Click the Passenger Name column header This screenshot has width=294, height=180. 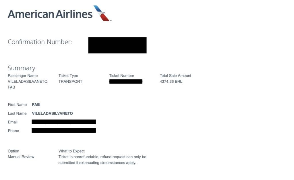tap(23, 76)
